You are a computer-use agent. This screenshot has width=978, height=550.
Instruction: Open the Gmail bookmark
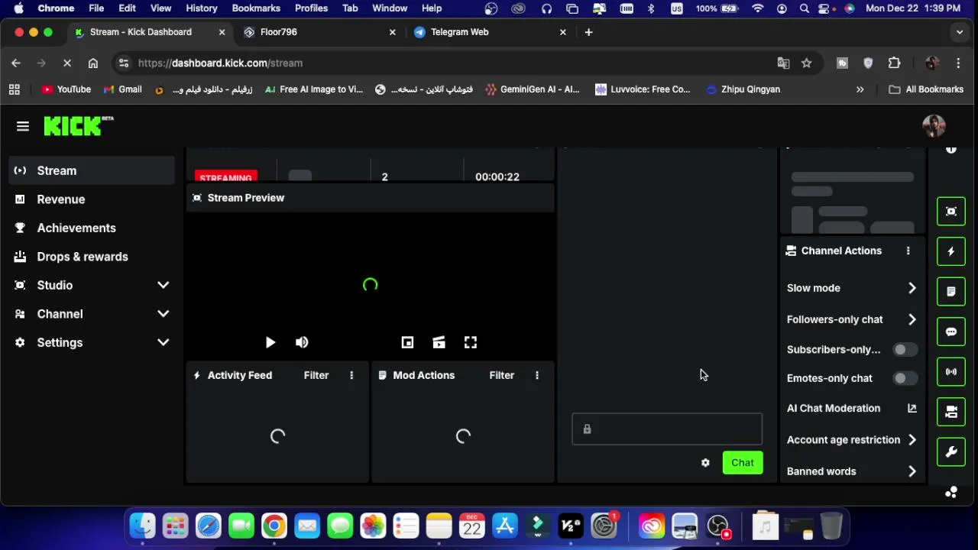122,89
